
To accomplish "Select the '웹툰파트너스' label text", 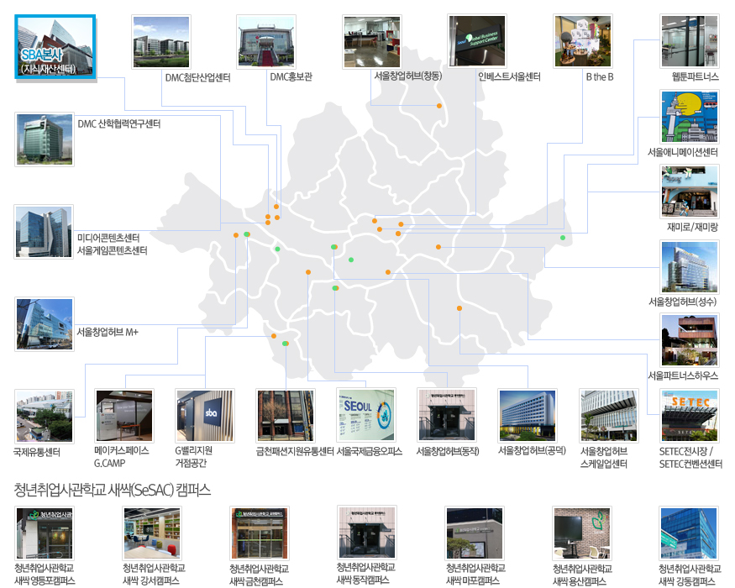I will tap(696, 77).
